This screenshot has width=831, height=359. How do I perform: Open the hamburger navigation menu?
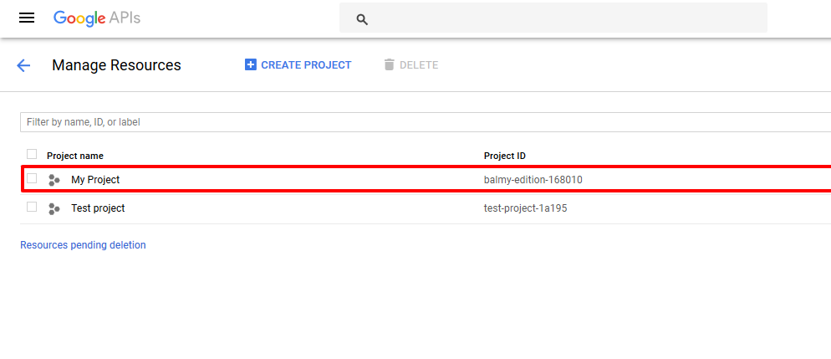27,18
